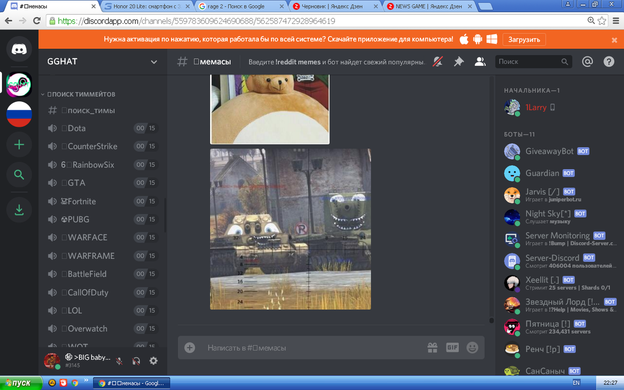This screenshot has height=390, width=624.
Task: Switch to Черновик Яндекс Дзен tab
Action: (335, 7)
